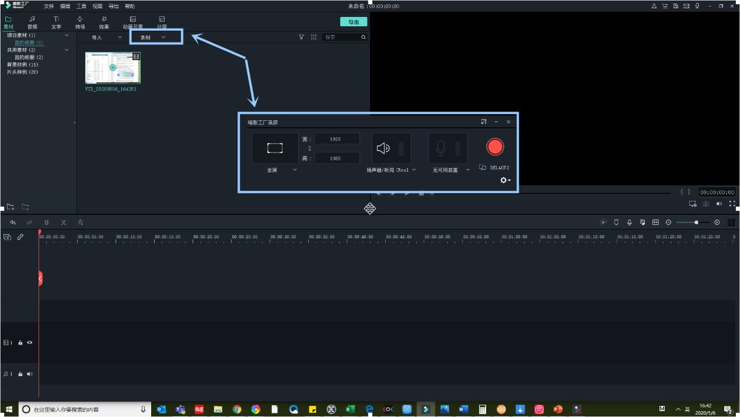Take a snapshot with the camera icon
Viewport: 740px width, 417px height.
(706, 204)
